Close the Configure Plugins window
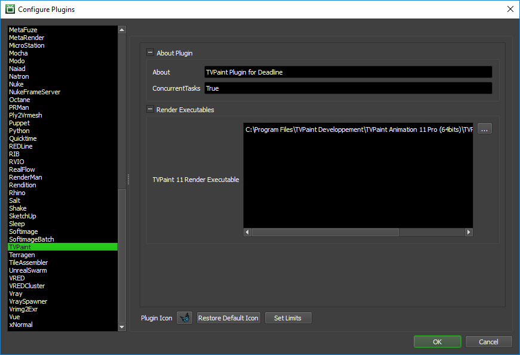The width and height of the screenshot is (520, 355). pos(510,9)
